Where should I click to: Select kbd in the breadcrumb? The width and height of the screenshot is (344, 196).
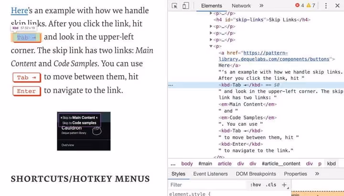click(x=331, y=164)
